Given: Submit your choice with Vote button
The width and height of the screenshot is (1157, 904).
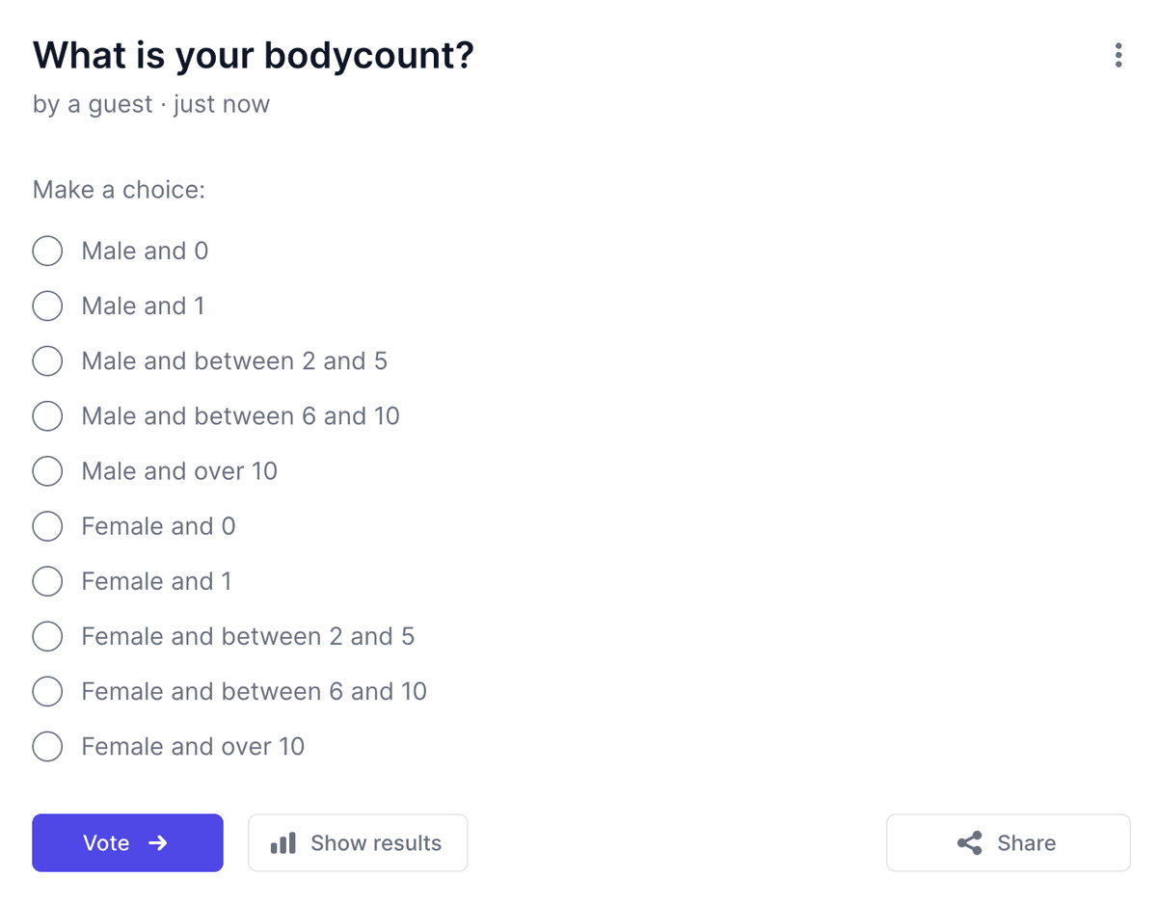Looking at the screenshot, I should coord(127,843).
